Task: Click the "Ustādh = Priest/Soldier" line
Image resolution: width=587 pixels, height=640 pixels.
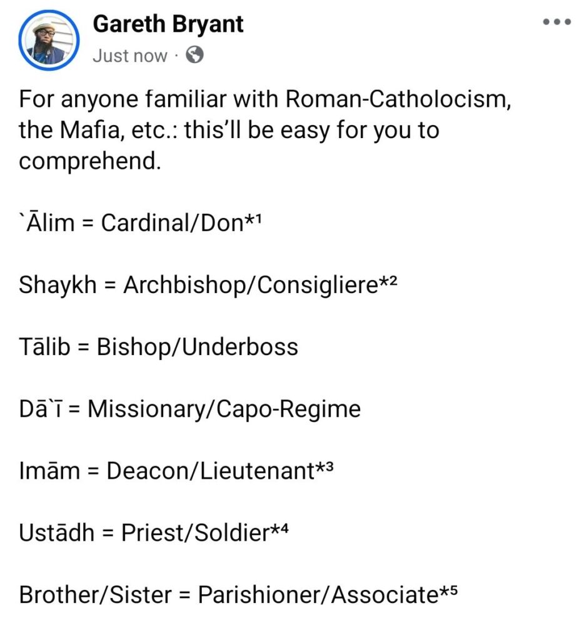Action: (x=144, y=533)
